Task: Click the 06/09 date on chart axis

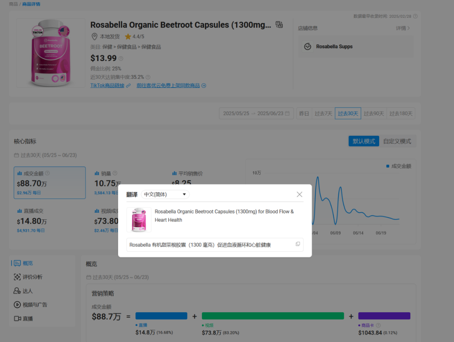Action: tap(335, 233)
